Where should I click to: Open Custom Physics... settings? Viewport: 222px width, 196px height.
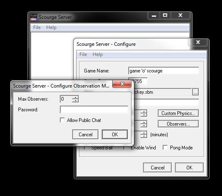tap(178, 113)
